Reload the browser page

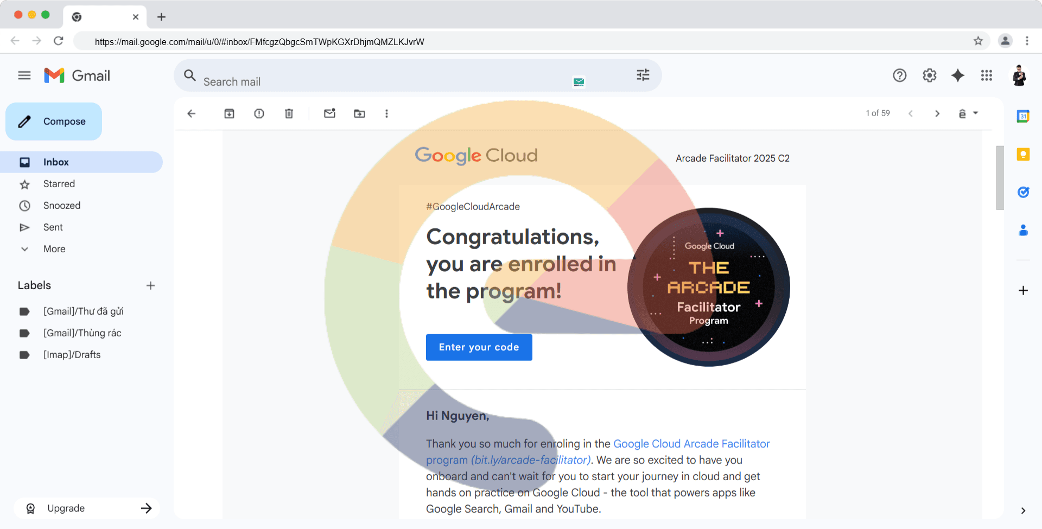point(59,41)
